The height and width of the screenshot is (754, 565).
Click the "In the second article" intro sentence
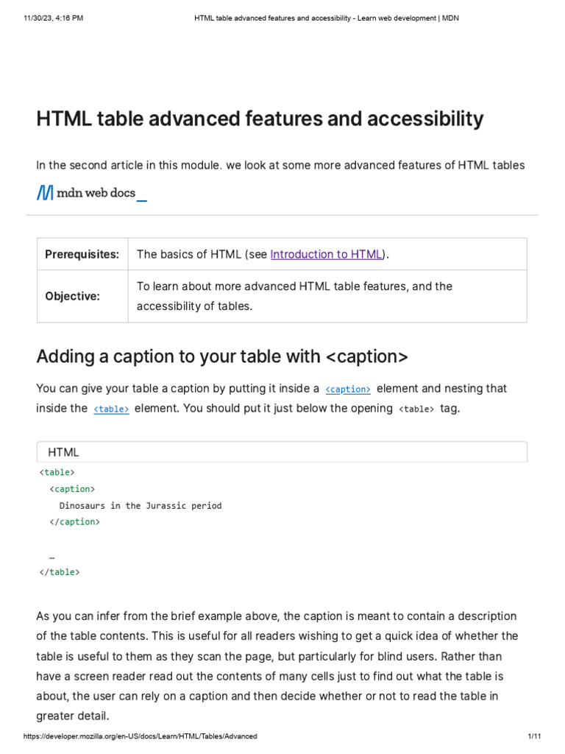280,165
